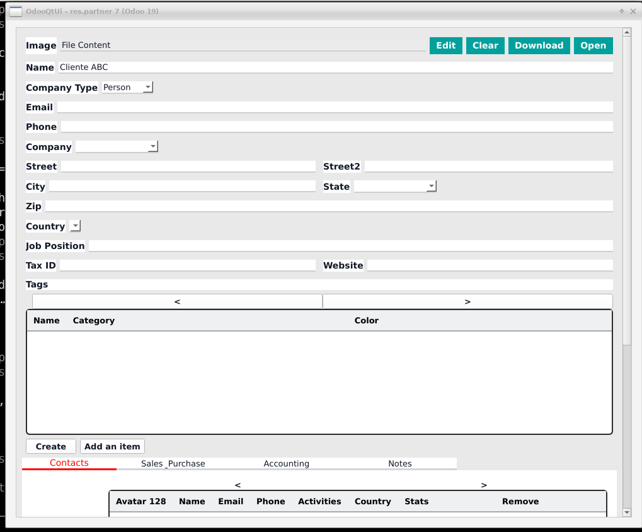The height and width of the screenshot is (532, 642).
Task: Switch to the Sales_Purchase tab
Action: coord(173,463)
